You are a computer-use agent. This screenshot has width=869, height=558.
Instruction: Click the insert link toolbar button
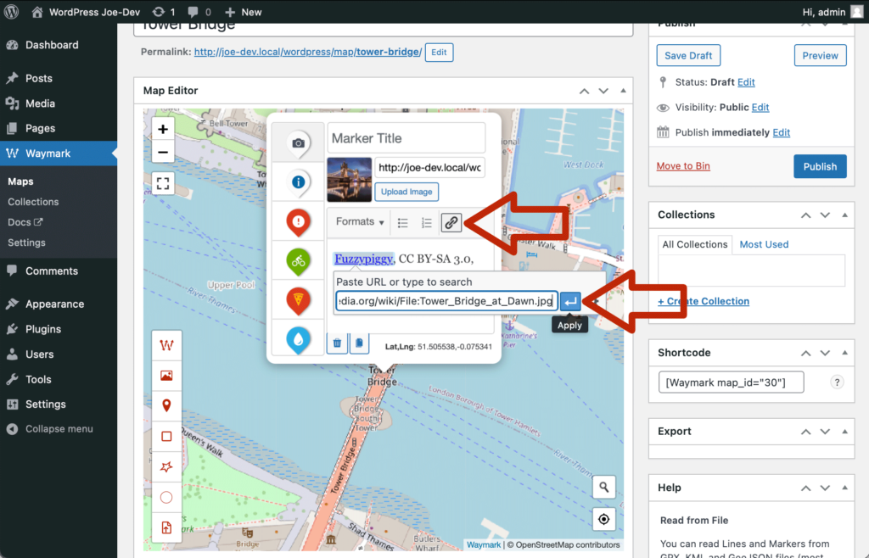[x=451, y=223]
